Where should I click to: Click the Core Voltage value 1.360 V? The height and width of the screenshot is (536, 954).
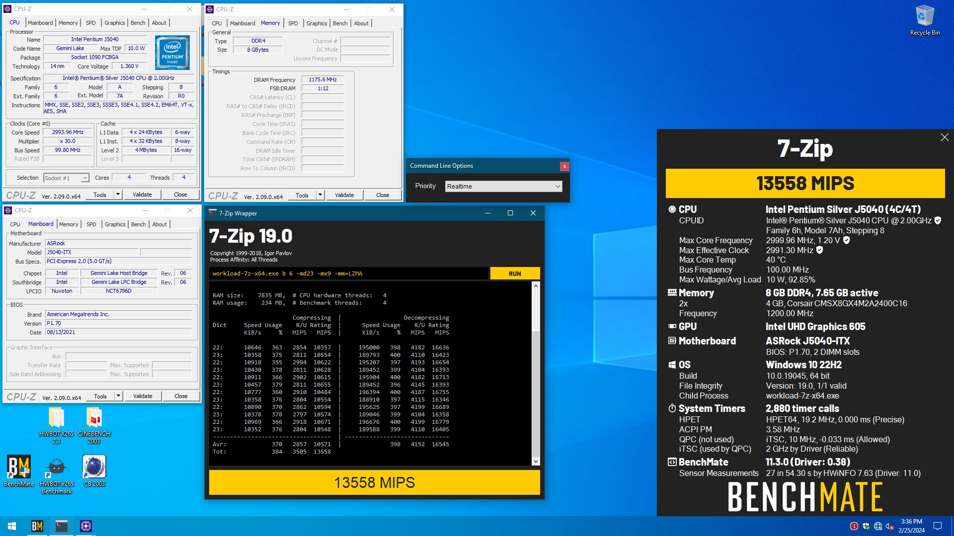click(x=129, y=66)
